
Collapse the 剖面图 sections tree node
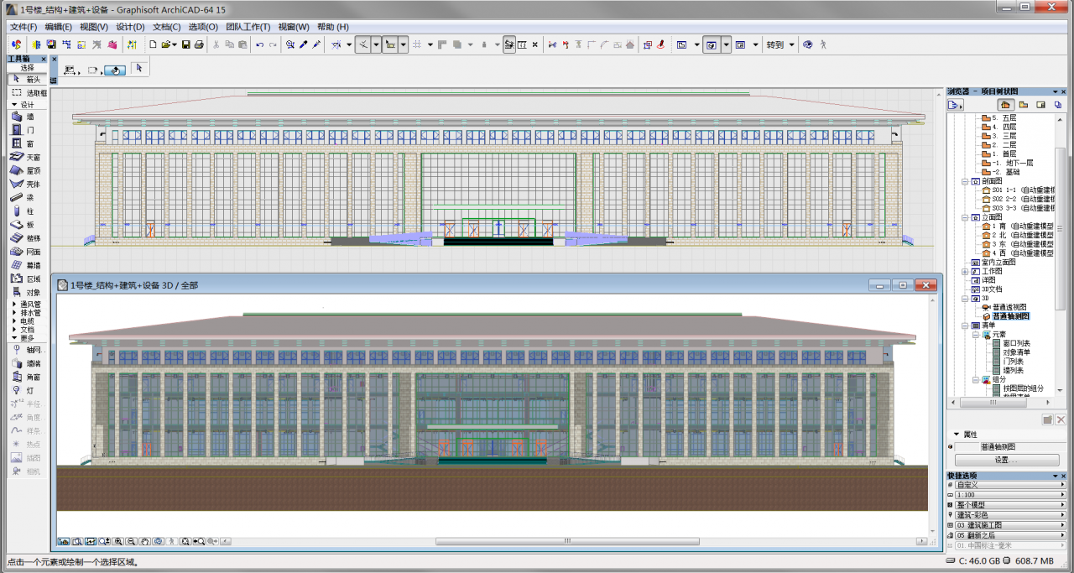pyautogui.click(x=966, y=180)
